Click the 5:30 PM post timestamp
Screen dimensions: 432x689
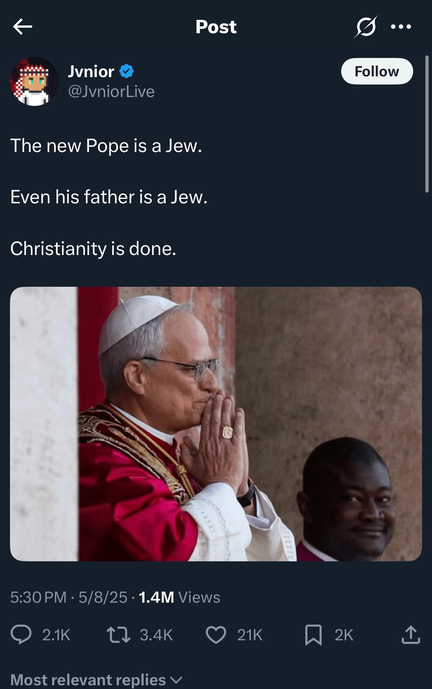38,597
